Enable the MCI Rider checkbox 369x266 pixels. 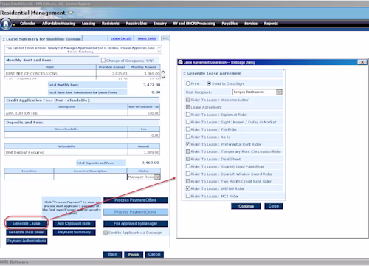(188, 196)
